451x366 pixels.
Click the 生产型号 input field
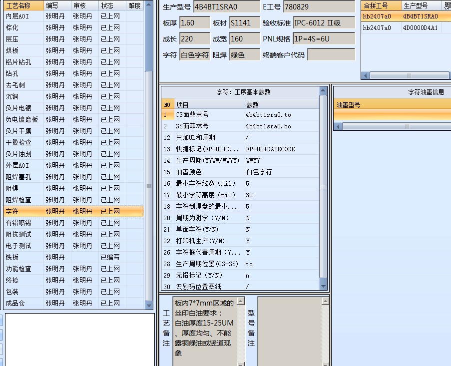tap(227, 6)
